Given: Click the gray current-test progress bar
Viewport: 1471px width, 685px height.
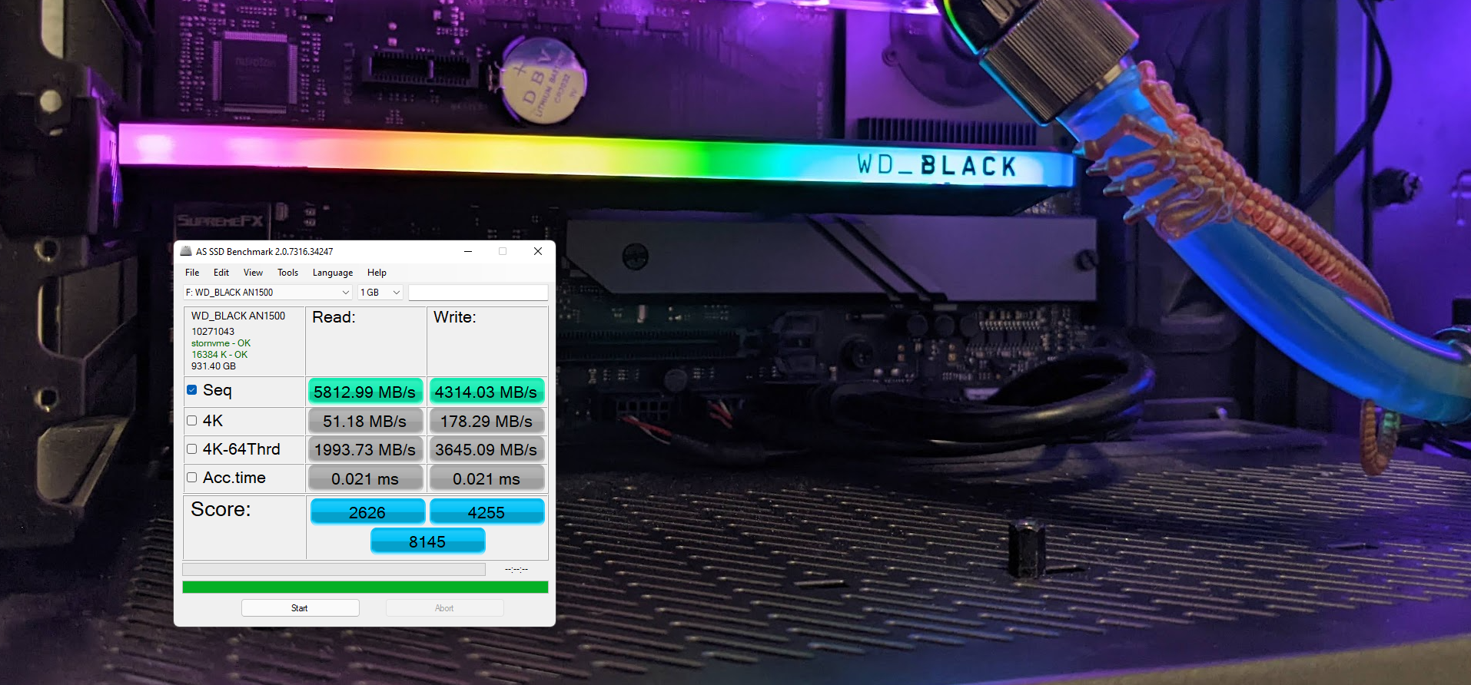Looking at the screenshot, I should pyautogui.click(x=334, y=569).
